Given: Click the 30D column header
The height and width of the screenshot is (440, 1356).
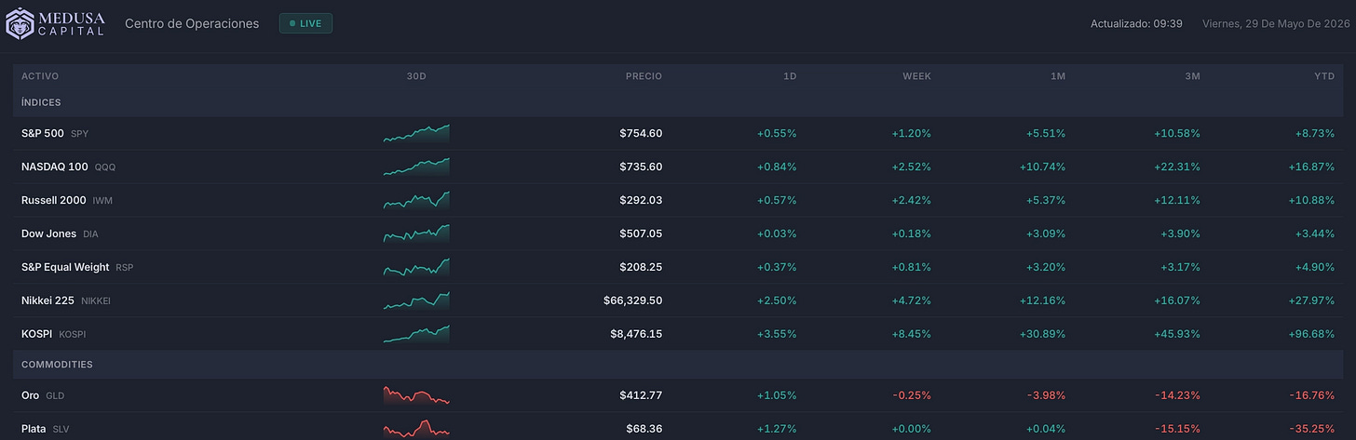Looking at the screenshot, I should [x=416, y=76].
